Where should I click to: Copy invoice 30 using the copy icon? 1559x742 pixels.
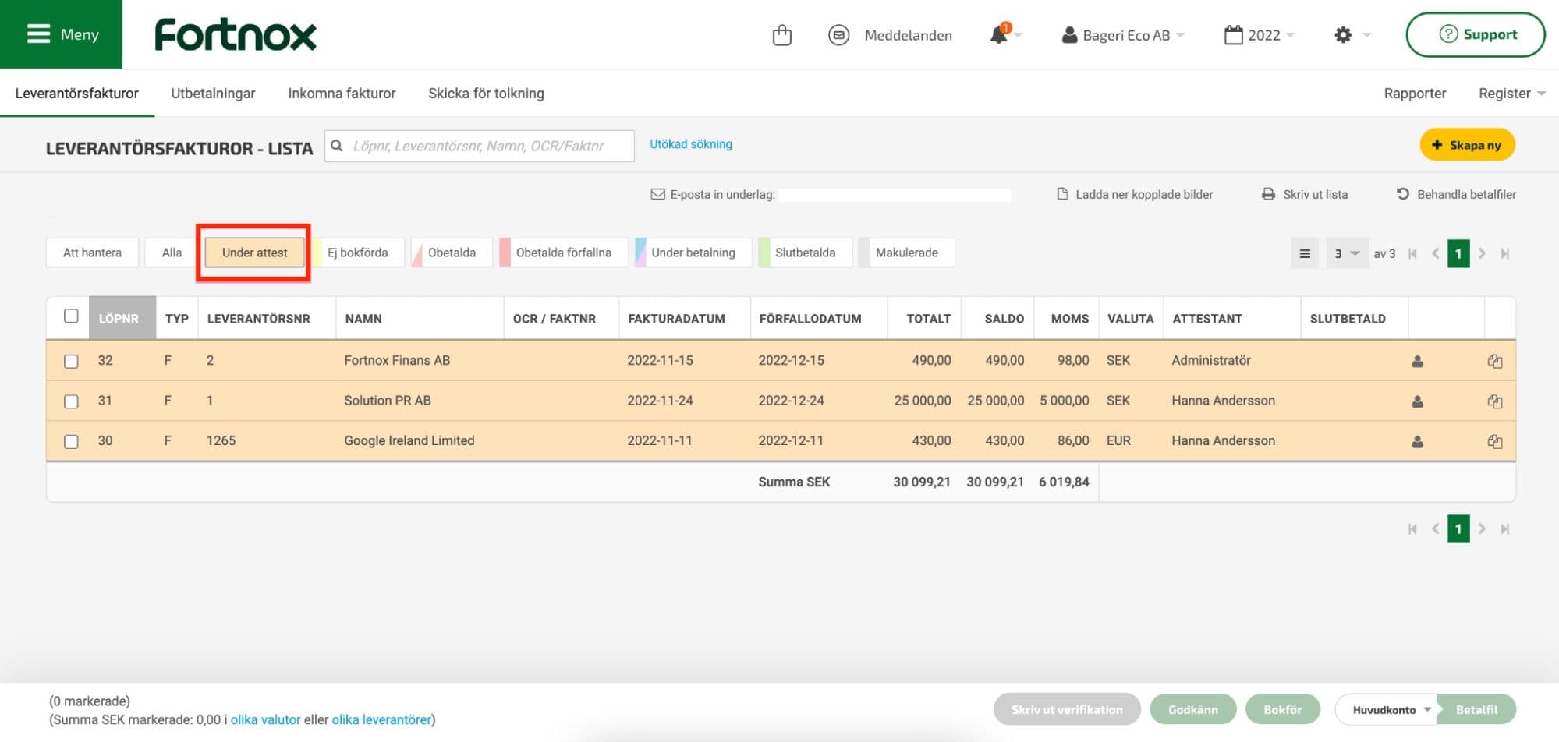(x=1494, y=442)
